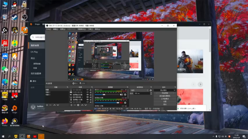Open Recycle Bin on desktop
This screenshot has width=248, height=139.
(x=5, y=18)
